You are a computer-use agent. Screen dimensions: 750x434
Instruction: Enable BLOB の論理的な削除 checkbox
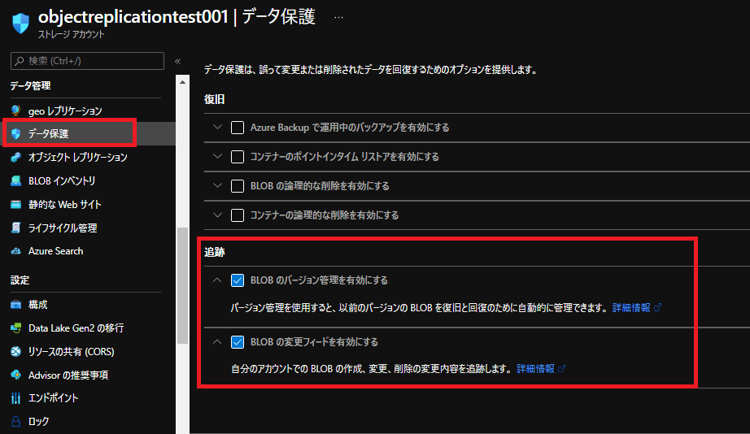tap(238, 186)
